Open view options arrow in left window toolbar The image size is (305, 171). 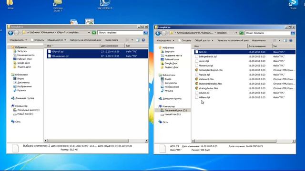(x=132, y=40)
